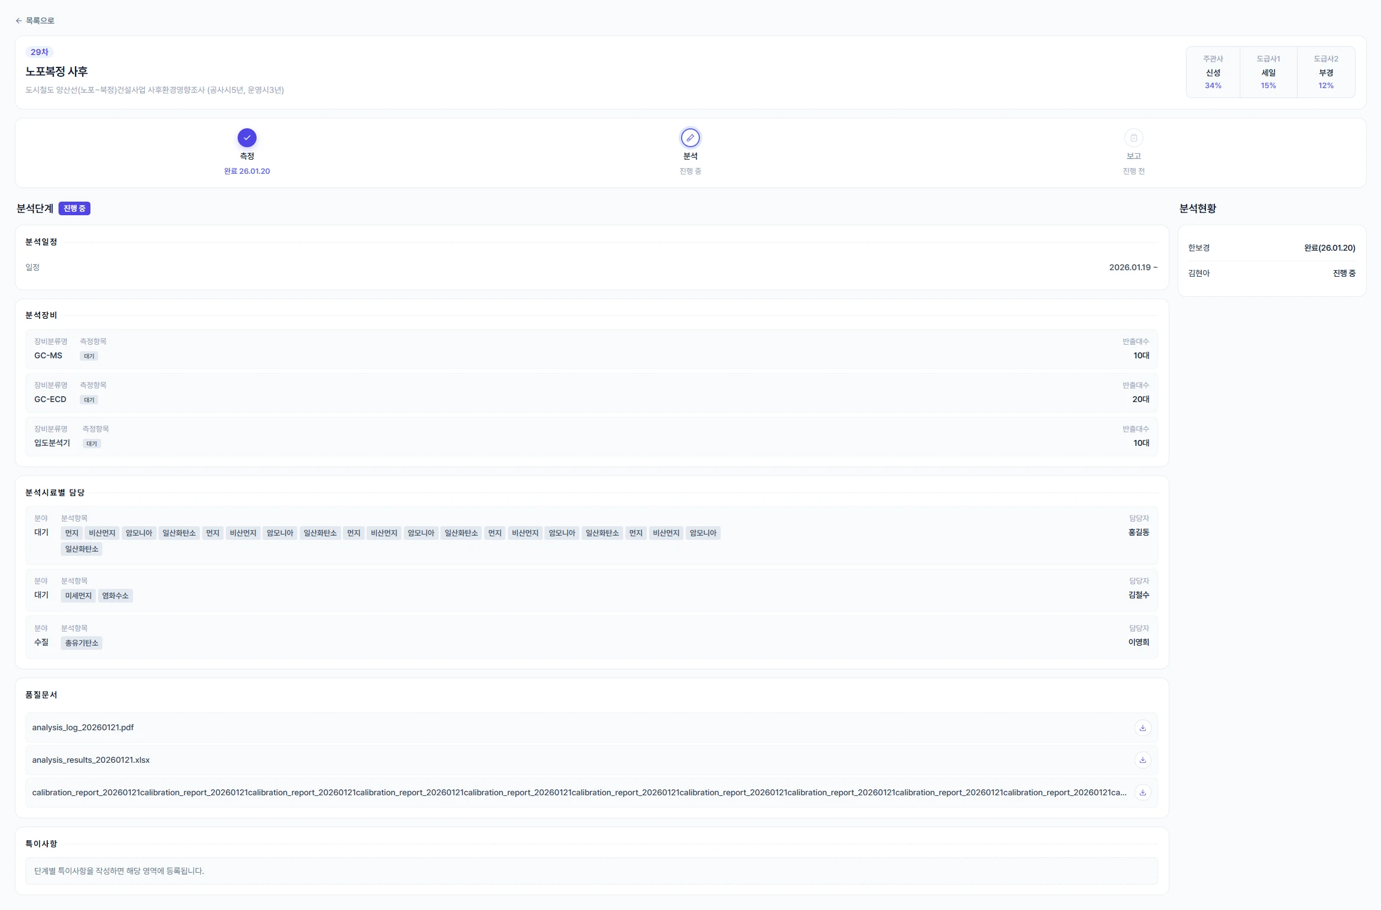Click the 총유기탄소 analysis item tag
The image size is (1381, 910).
(x=82, y=643)
